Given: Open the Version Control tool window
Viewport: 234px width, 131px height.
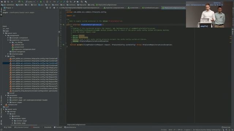Looking at the screenshot, I should [21, 127].
